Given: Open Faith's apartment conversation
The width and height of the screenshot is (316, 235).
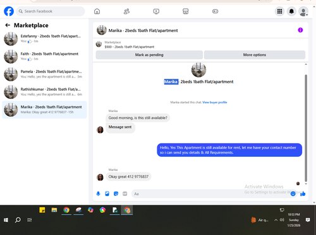Looking at the screenshot, I should (x=44, y=57).
